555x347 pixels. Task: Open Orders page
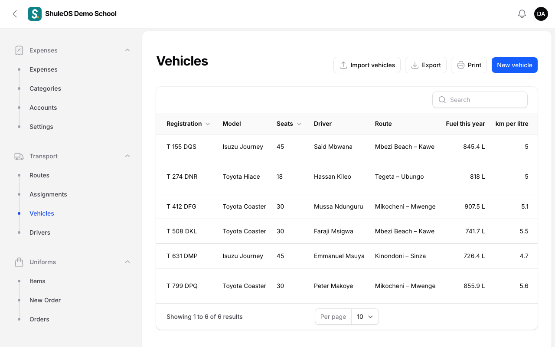tap(39, 319)
